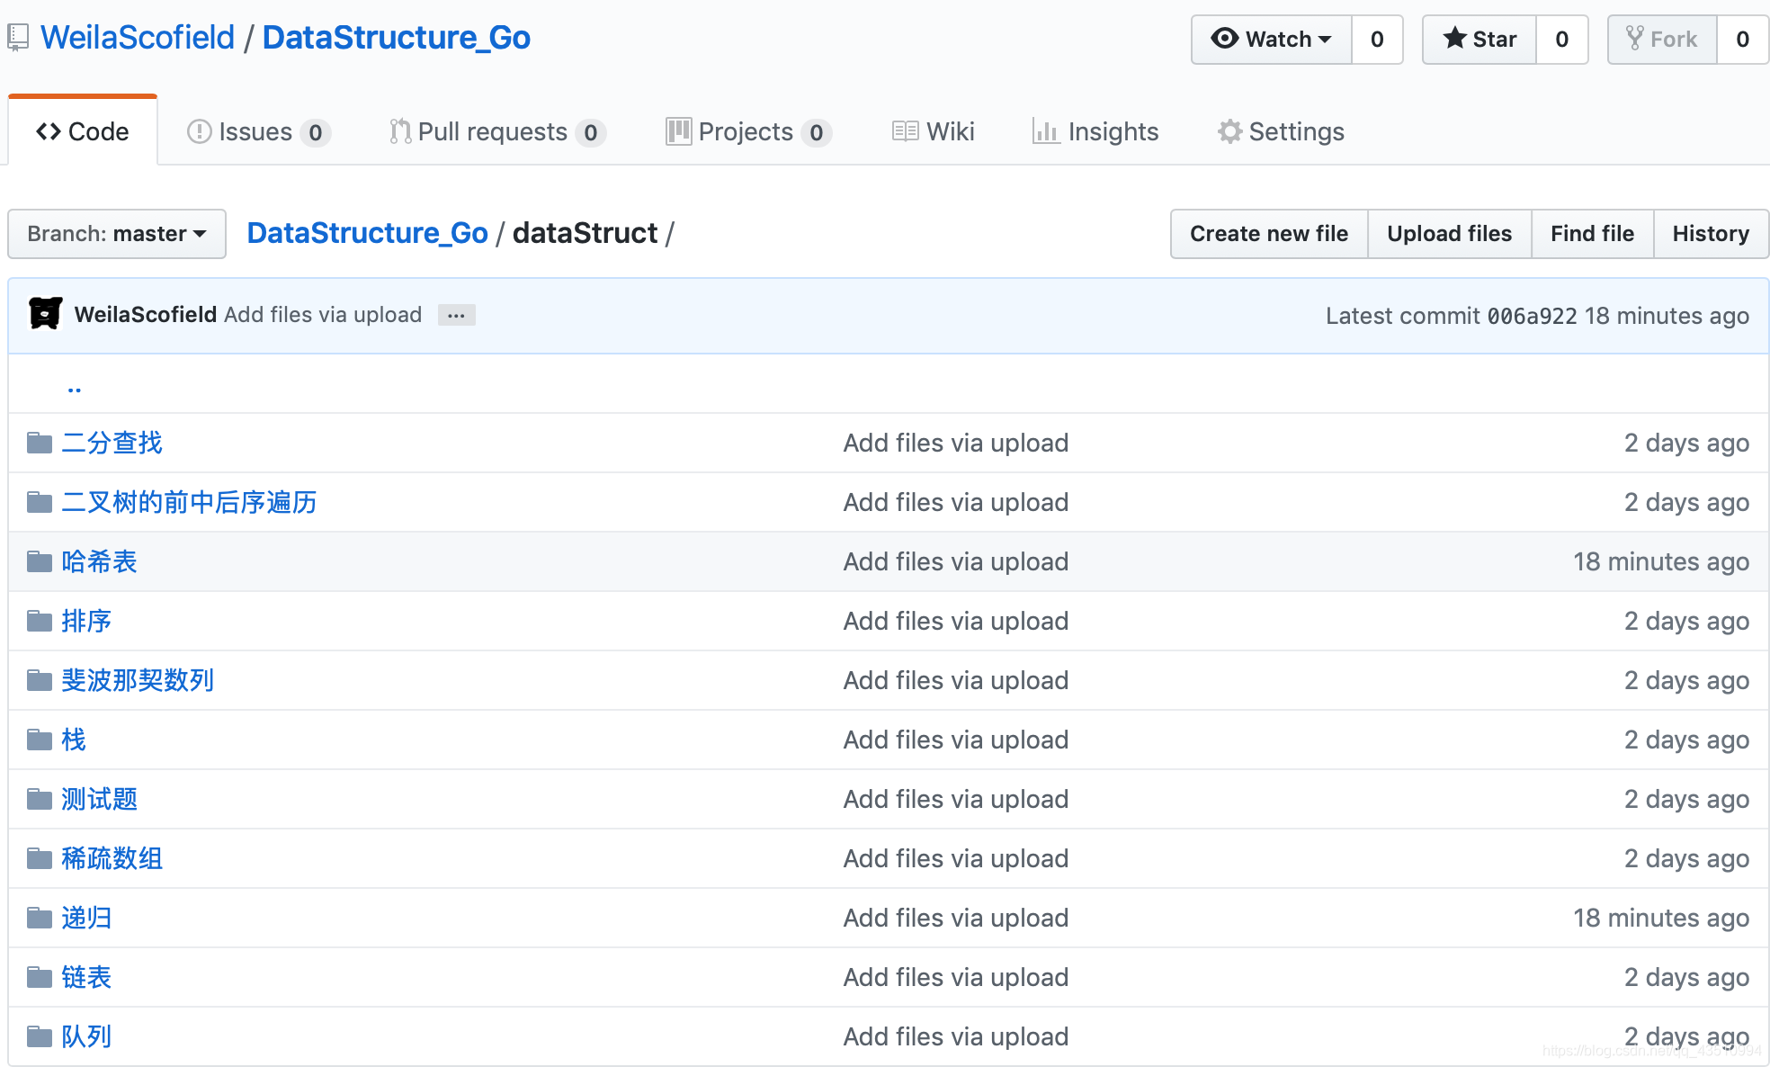The image size is (1770, 1067).
Task: Click folder icon next to 栈
Action: [x=40, y=740]
